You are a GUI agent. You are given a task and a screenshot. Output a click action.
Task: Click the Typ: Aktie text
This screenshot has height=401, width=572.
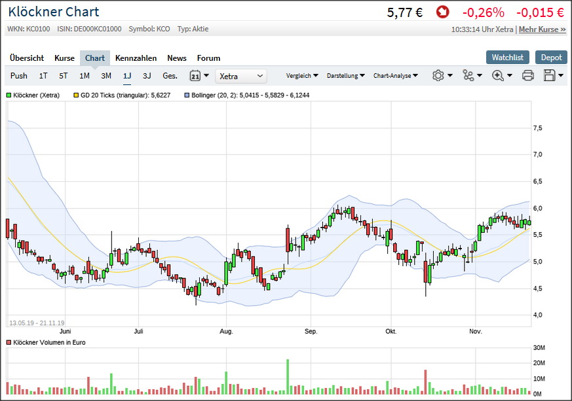(x=193, y=29)
